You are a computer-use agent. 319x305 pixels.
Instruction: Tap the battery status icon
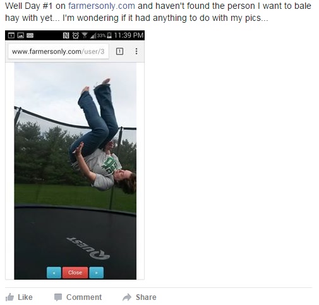click(109, 35)
